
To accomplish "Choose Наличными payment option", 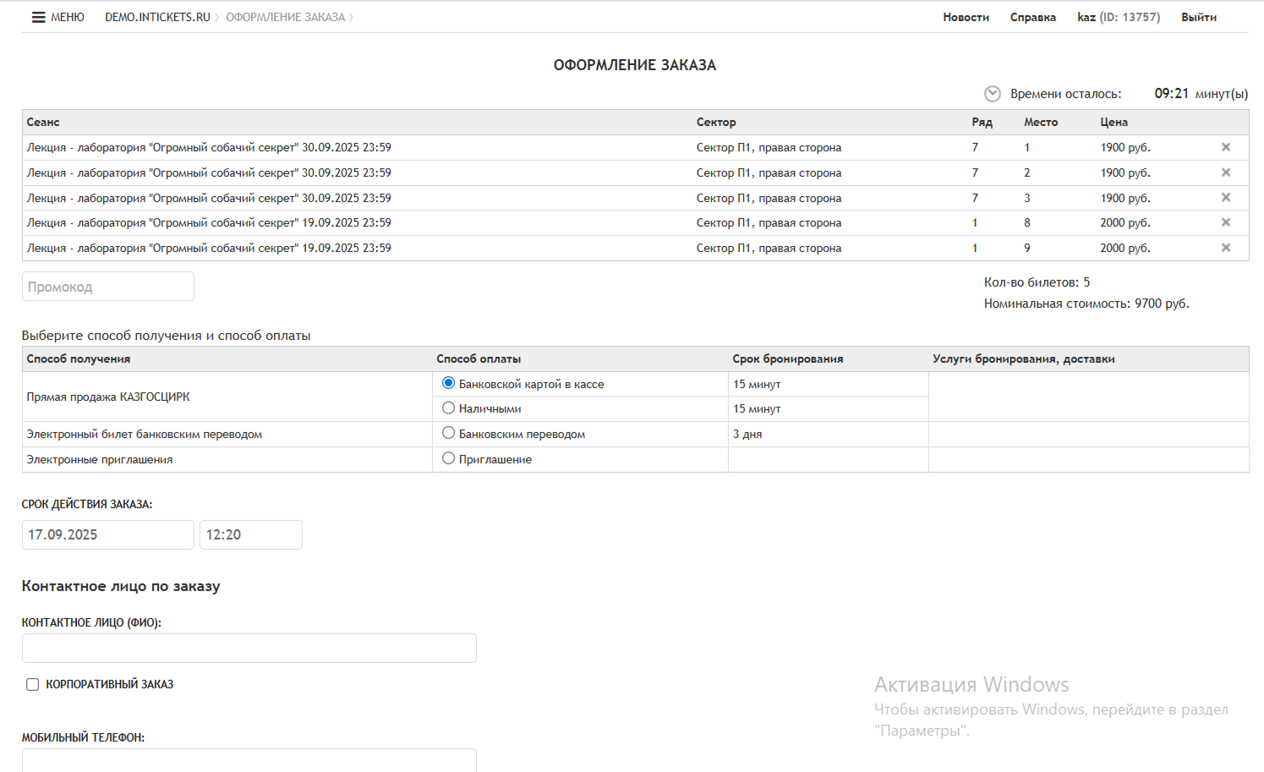I will pyautogui.click(x=449, y=408).
